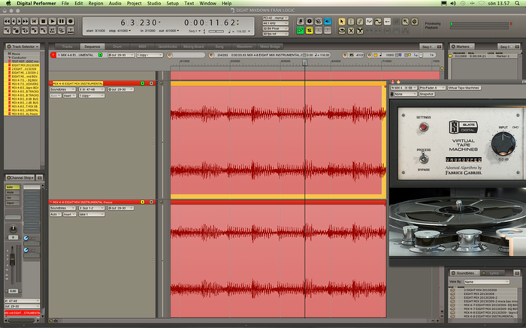Click the playhead marker in time ruler
Screen dimensions: 526x328
304,62
